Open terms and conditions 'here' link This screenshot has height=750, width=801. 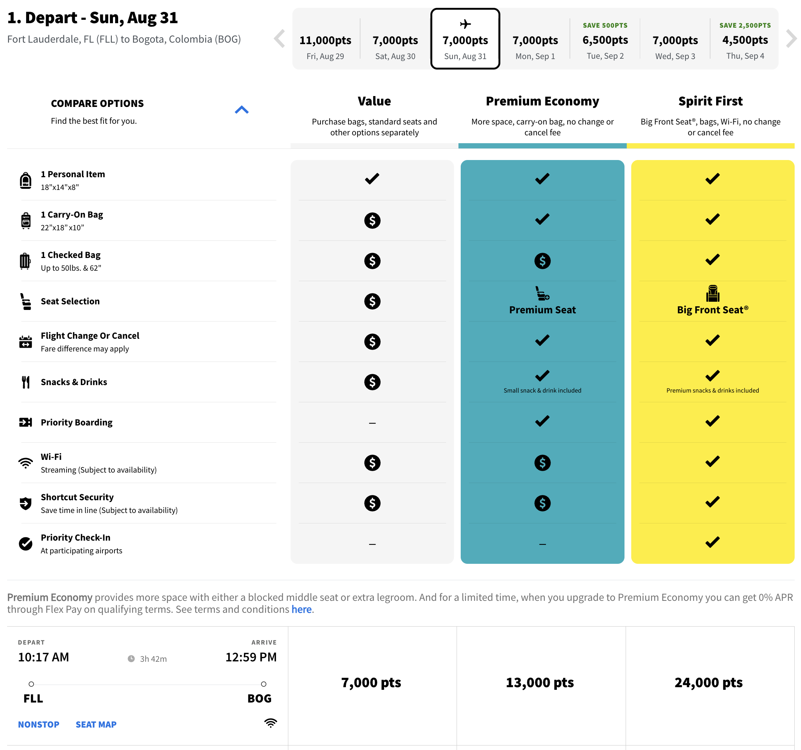point(301,609)
